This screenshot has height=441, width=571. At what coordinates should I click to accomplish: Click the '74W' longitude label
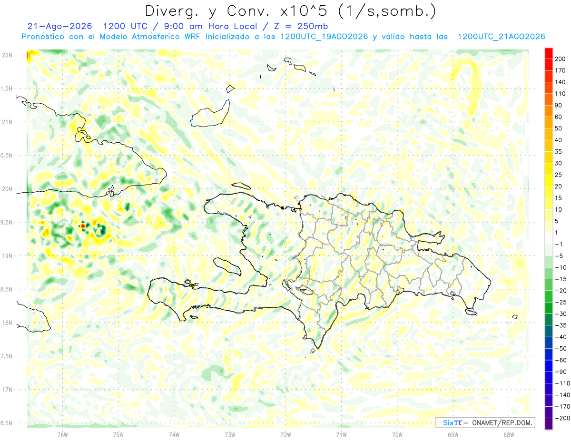coord(174,435)
